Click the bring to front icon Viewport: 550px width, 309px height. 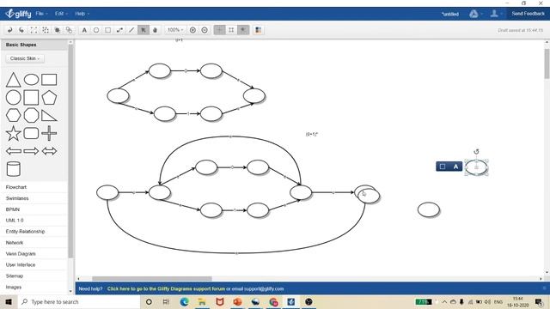[58, 30]
